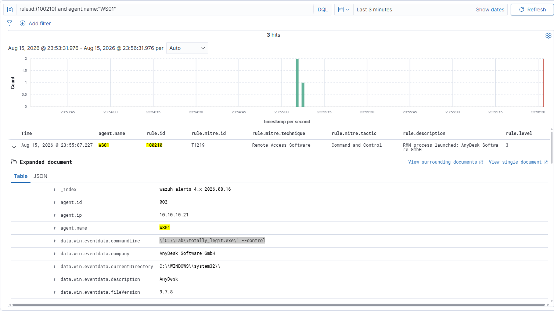The width and height of the screenshot is (554, 311).
Task: Click the Refresh button
Action: (x=532, y=10)
